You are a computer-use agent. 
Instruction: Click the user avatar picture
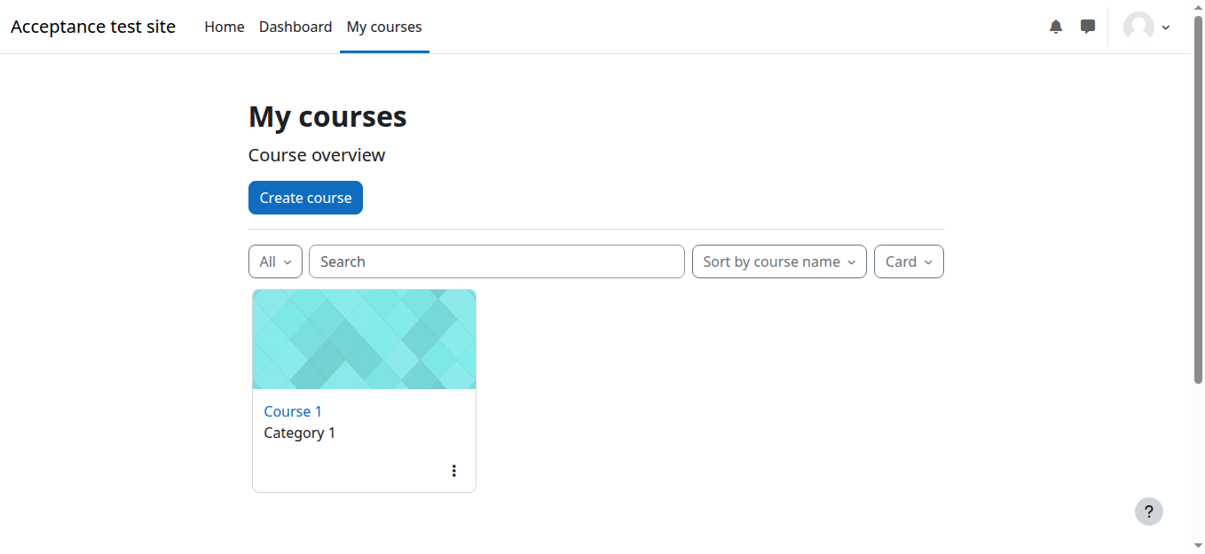pyautogui.click(x=1138, y=27)
